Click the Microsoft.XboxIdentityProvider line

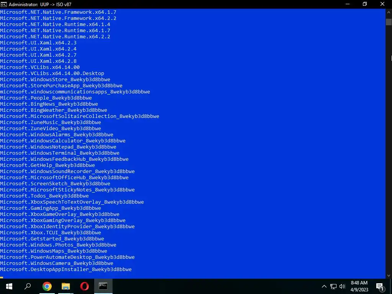67,227
